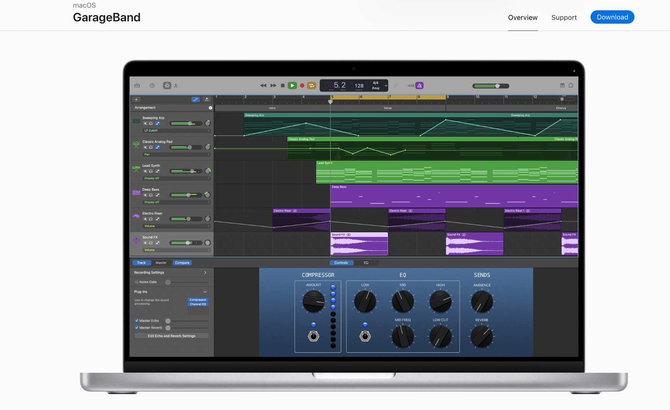Screen dimensions: 670x410
Task: Flip the Compressor on/off toggle switch
Action: 314,336
